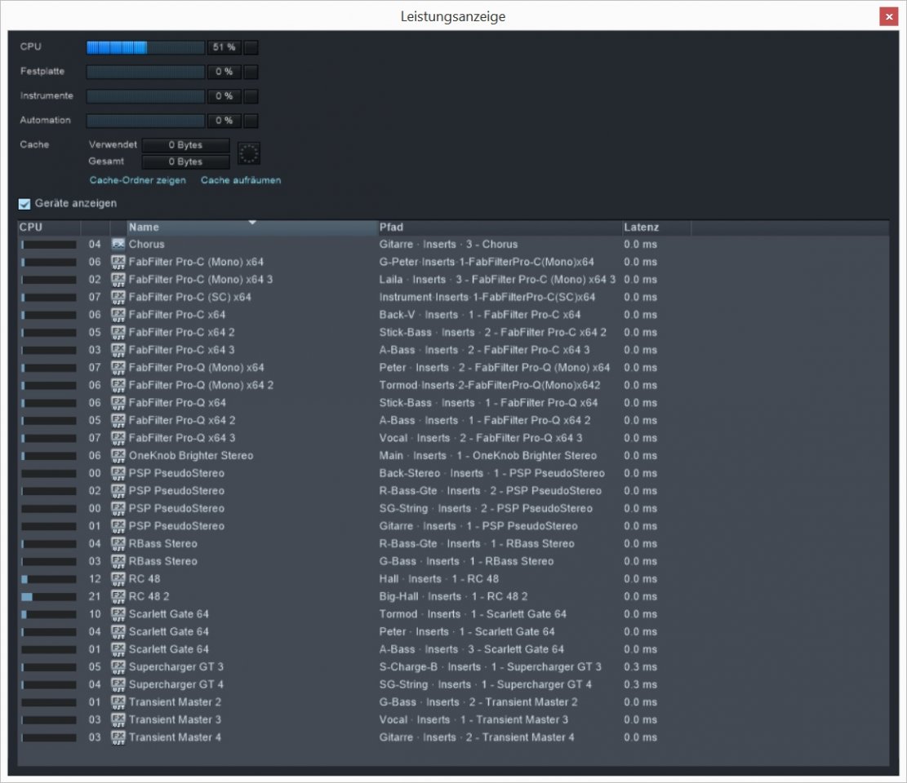Click the CPU value 21 of RC 48 2

click(95, 596)
